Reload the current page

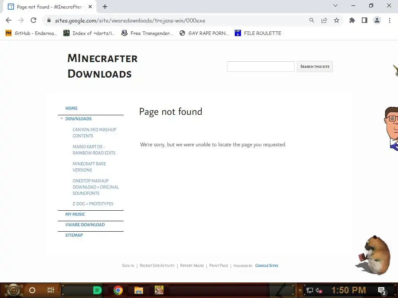click(x=33, y=20)
